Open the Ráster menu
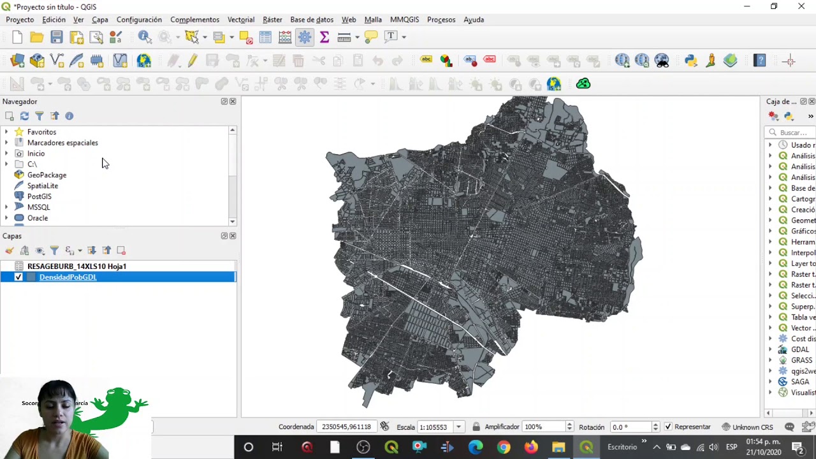This screenshot has width=816, height=459. [272, 20]
